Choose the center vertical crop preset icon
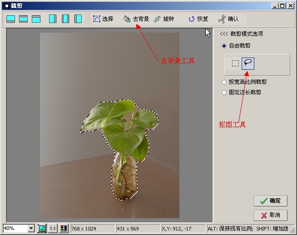 point(66,19)
